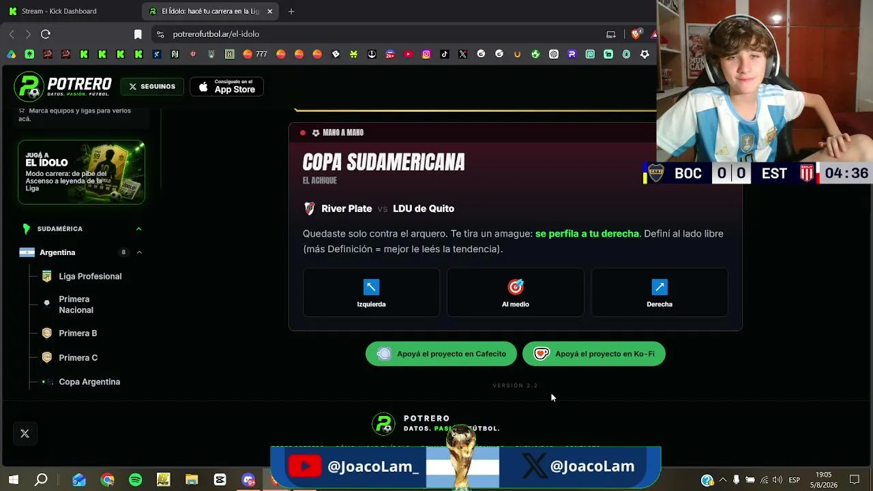Image resolution: width=873 pixels, height=491 pixels.
Task: Open File Explorer from the taskbar
Action: coord(192,480)
